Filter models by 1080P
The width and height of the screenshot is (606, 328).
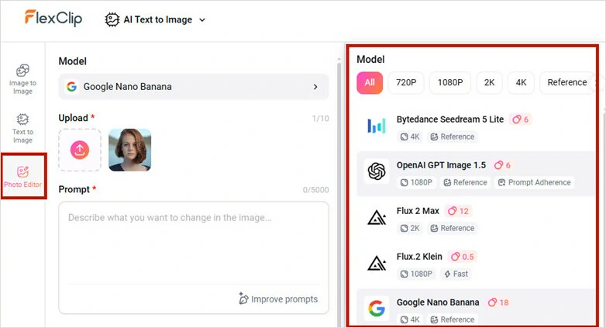[x=450, y=82]
